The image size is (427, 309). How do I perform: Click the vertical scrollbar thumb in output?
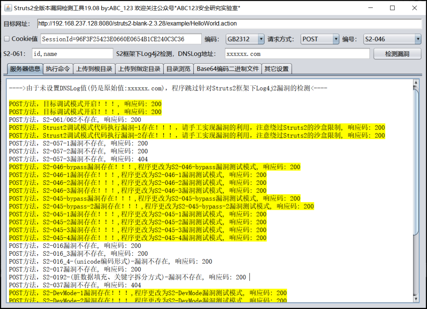(x=416, y=161)
